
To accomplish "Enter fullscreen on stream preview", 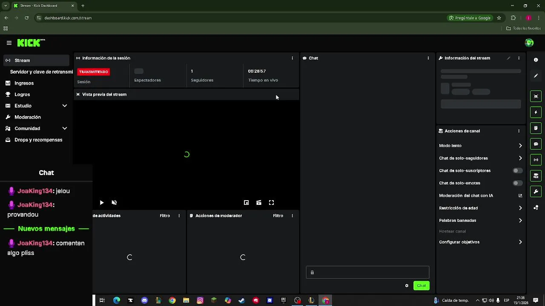I will point(271,203).
